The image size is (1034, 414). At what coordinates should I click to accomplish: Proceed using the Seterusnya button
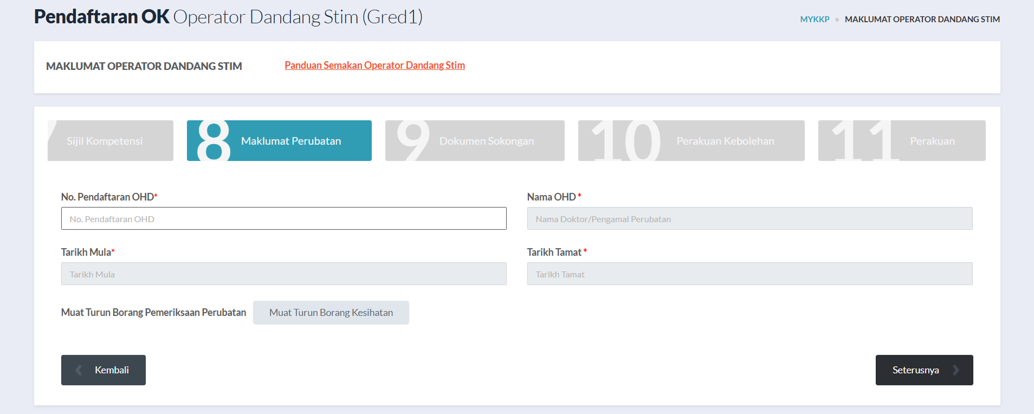tap(915, 370)
